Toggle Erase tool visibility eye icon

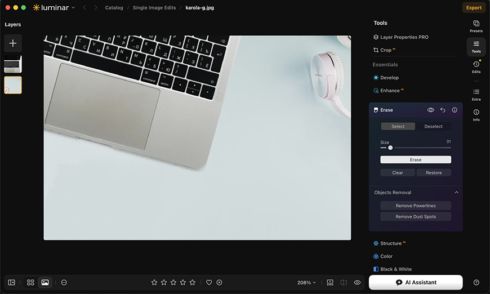pyautogui.click(x=431, y=110)
